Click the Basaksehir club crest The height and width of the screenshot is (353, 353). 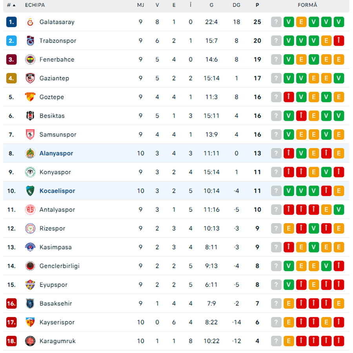[x=30, y=304]
